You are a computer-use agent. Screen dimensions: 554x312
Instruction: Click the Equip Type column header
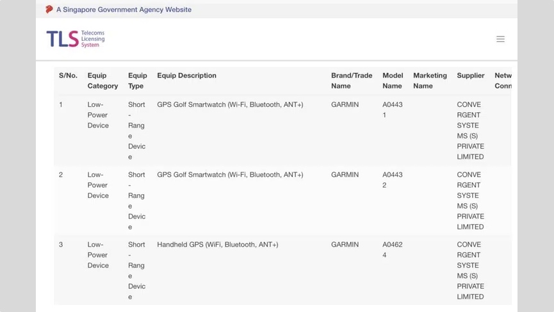tap(138, 81)
